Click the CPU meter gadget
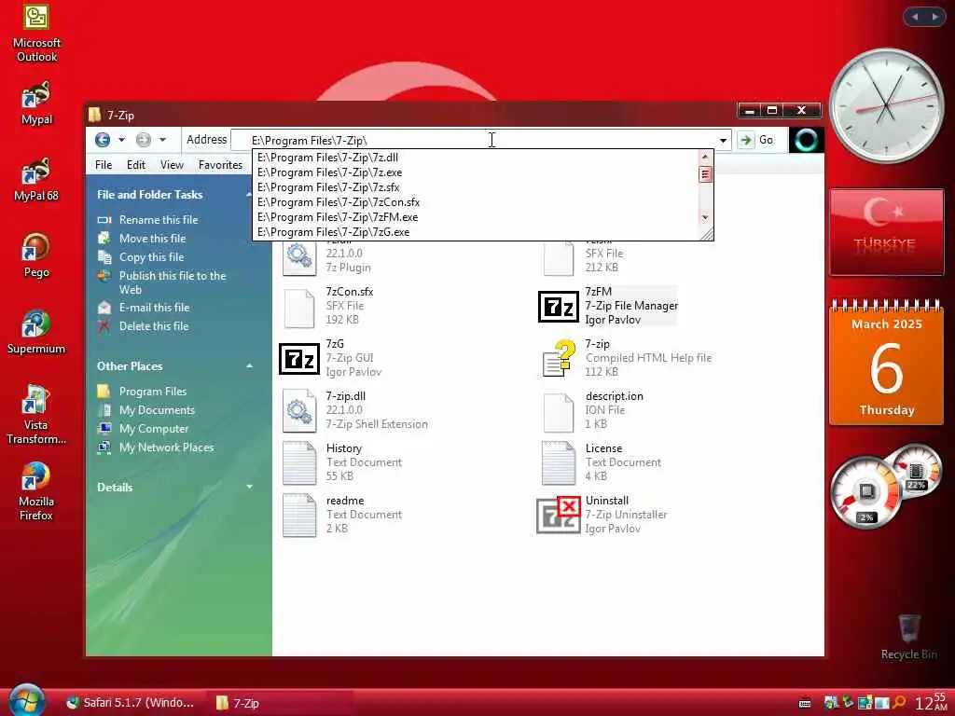The width and height of the screenshot is (955, 716). [866, 492]
